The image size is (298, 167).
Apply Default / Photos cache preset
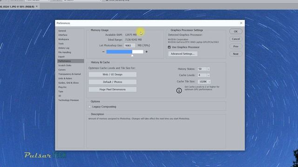pyautogui.click(x=113, y=82)
